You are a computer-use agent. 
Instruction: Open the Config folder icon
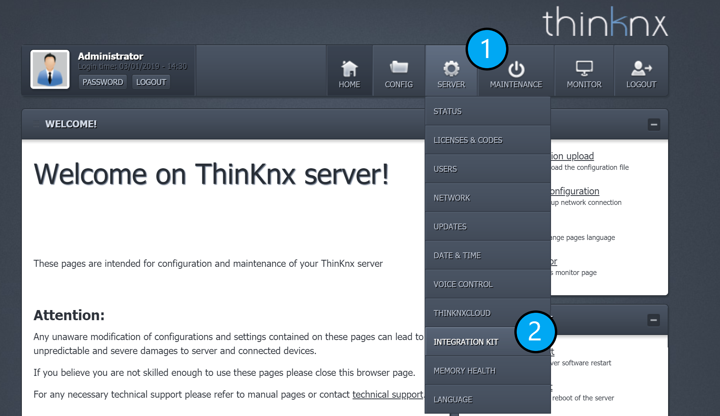click(x=398, y=68)
